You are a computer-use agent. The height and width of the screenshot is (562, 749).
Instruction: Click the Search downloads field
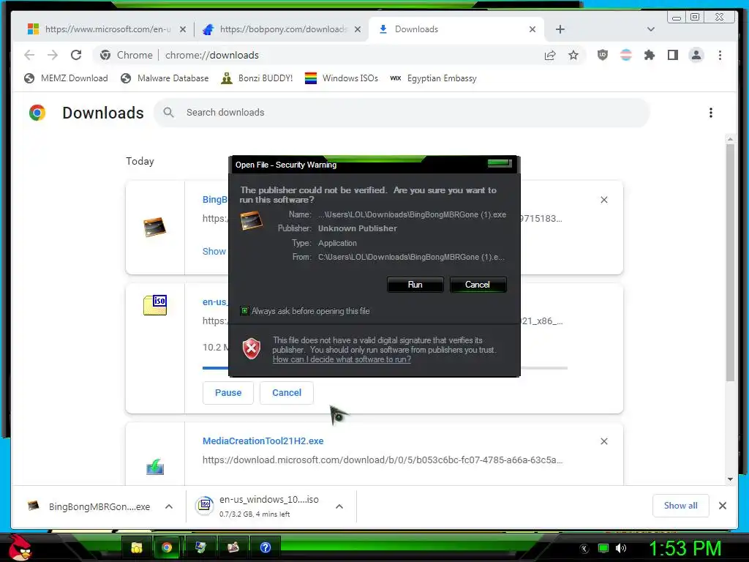[402, 113]
